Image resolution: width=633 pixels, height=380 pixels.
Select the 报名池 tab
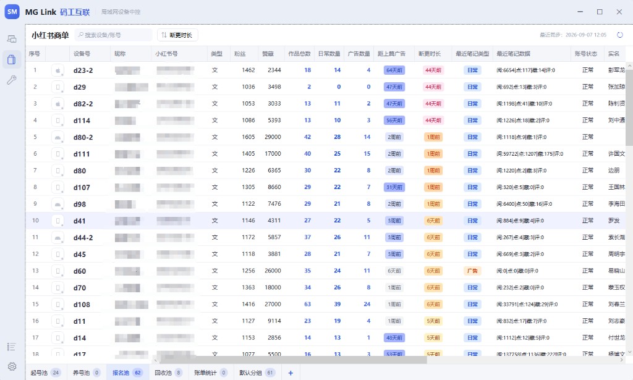click(x=127, y=373)
